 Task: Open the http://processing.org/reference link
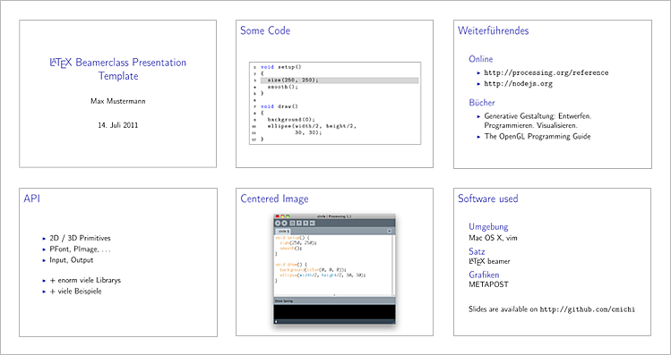(x=546, y=72)
